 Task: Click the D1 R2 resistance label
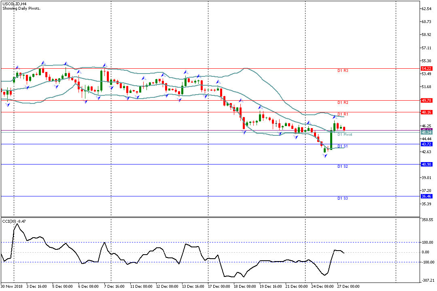coord(343,103)
